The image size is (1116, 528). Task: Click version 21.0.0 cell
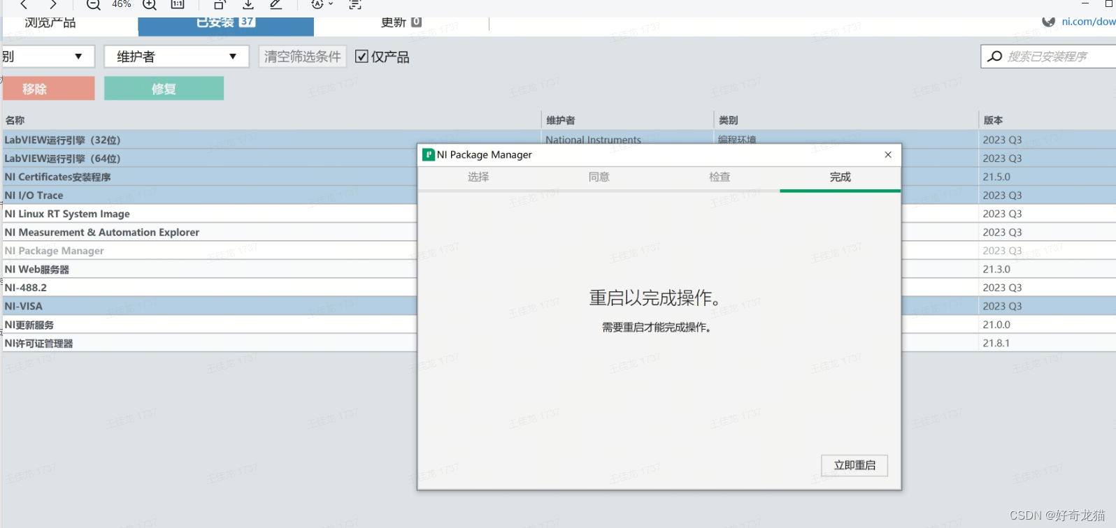(x=996, y=325)
